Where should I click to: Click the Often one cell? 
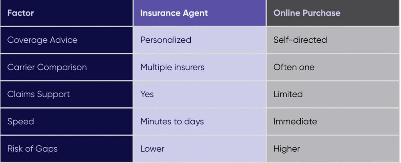tap(294, 67)
